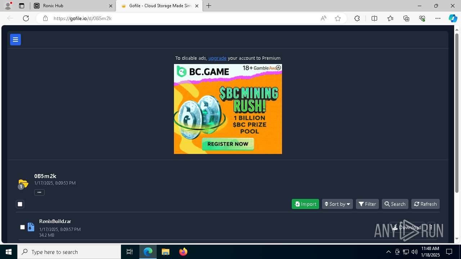The image size is (461, 259).
Task: Open browser Extensions icon
Action: 357,18
